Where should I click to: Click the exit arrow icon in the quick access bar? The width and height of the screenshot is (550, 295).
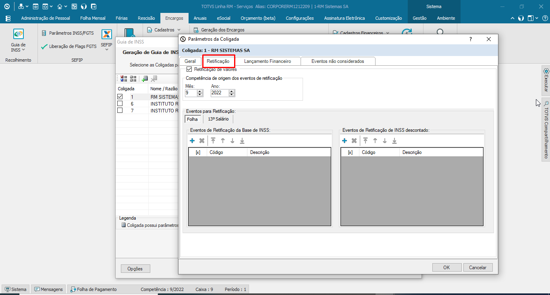(93, 6)
